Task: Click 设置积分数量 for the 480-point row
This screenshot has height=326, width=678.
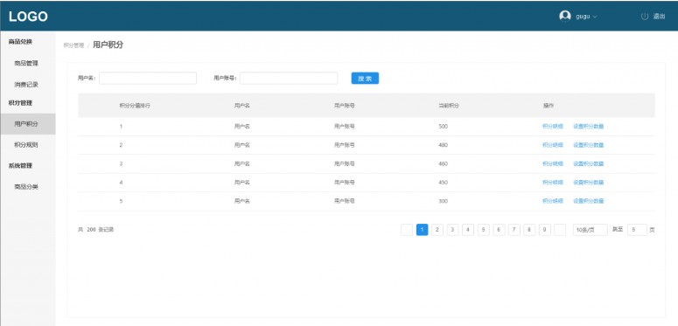Action: (589, 145)
